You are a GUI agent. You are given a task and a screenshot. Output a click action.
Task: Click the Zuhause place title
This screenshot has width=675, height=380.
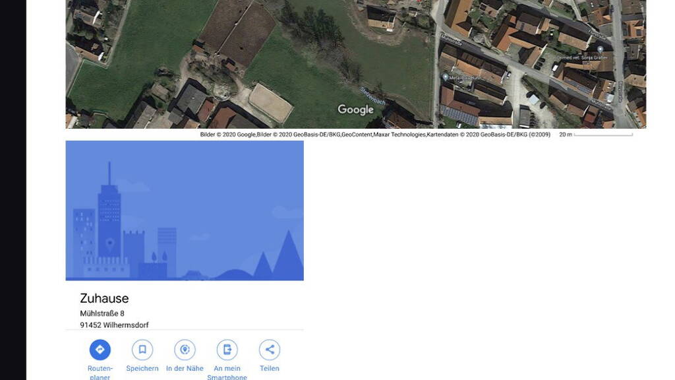coord(104,298)
